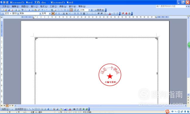
Task: Click the drawing toolbar Font Color swatch
Action: point(70,109)
